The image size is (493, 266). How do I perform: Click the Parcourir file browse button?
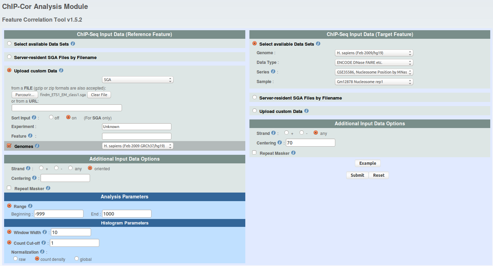coord(25,95)
